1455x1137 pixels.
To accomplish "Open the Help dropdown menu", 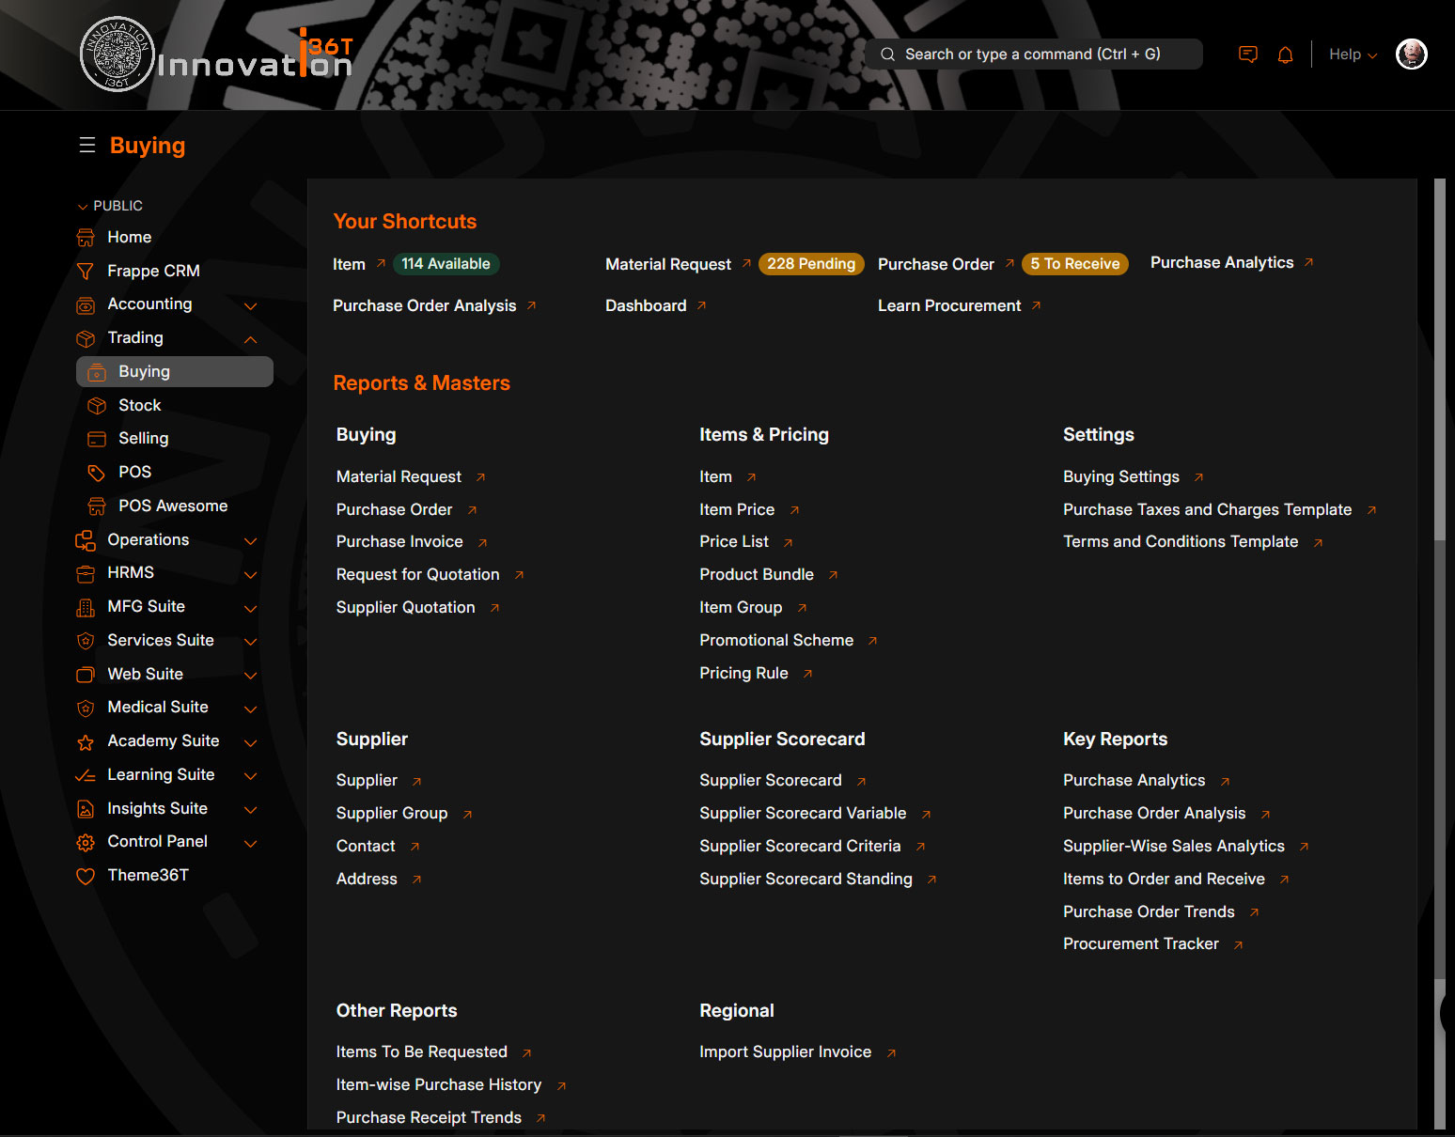I will coord(1352,55).
